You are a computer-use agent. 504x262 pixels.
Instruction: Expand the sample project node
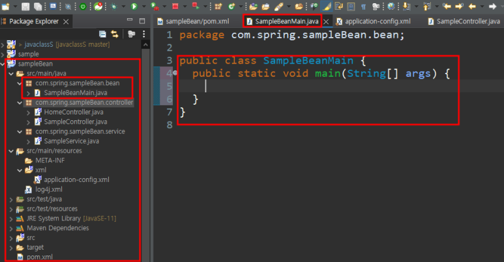pos(3,54)
